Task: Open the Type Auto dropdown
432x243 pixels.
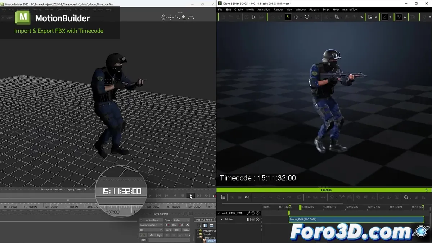Action: 182,220
